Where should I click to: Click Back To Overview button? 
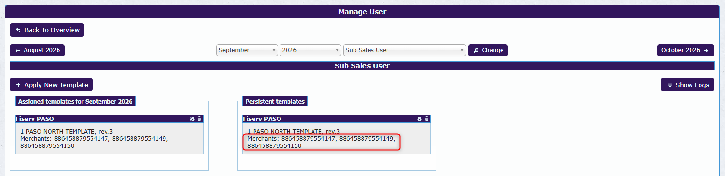(x=47, y=30)
